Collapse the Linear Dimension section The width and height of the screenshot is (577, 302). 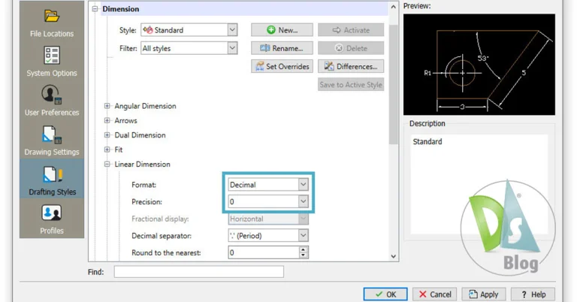point(107,164)
